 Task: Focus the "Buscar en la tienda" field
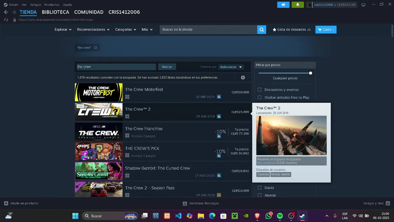click(208, 30)
